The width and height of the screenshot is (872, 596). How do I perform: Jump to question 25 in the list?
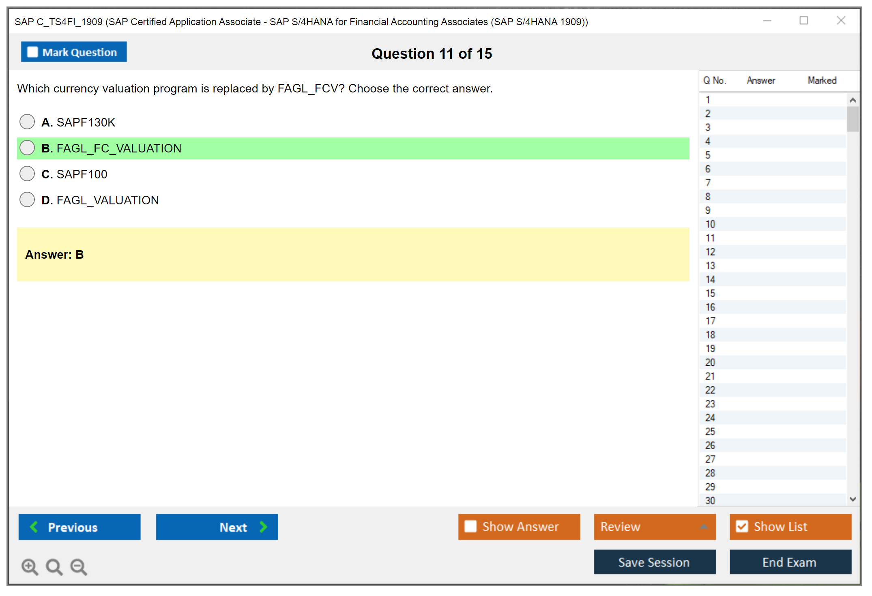(710, 431)
